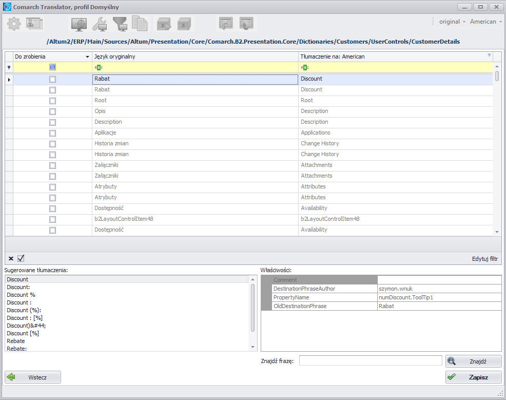Save translations with the Zapisz button
The image size is (506, 400).
click(473, 377)
